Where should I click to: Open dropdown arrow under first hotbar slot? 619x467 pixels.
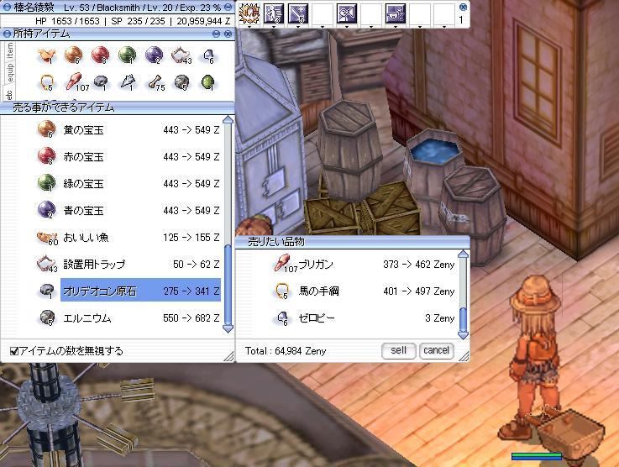point(249,26)
